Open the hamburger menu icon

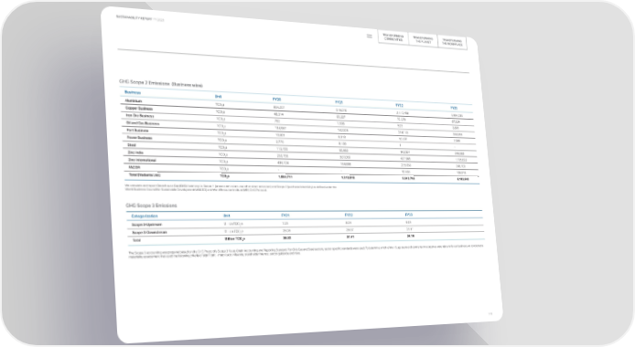[x=370, y=36]
